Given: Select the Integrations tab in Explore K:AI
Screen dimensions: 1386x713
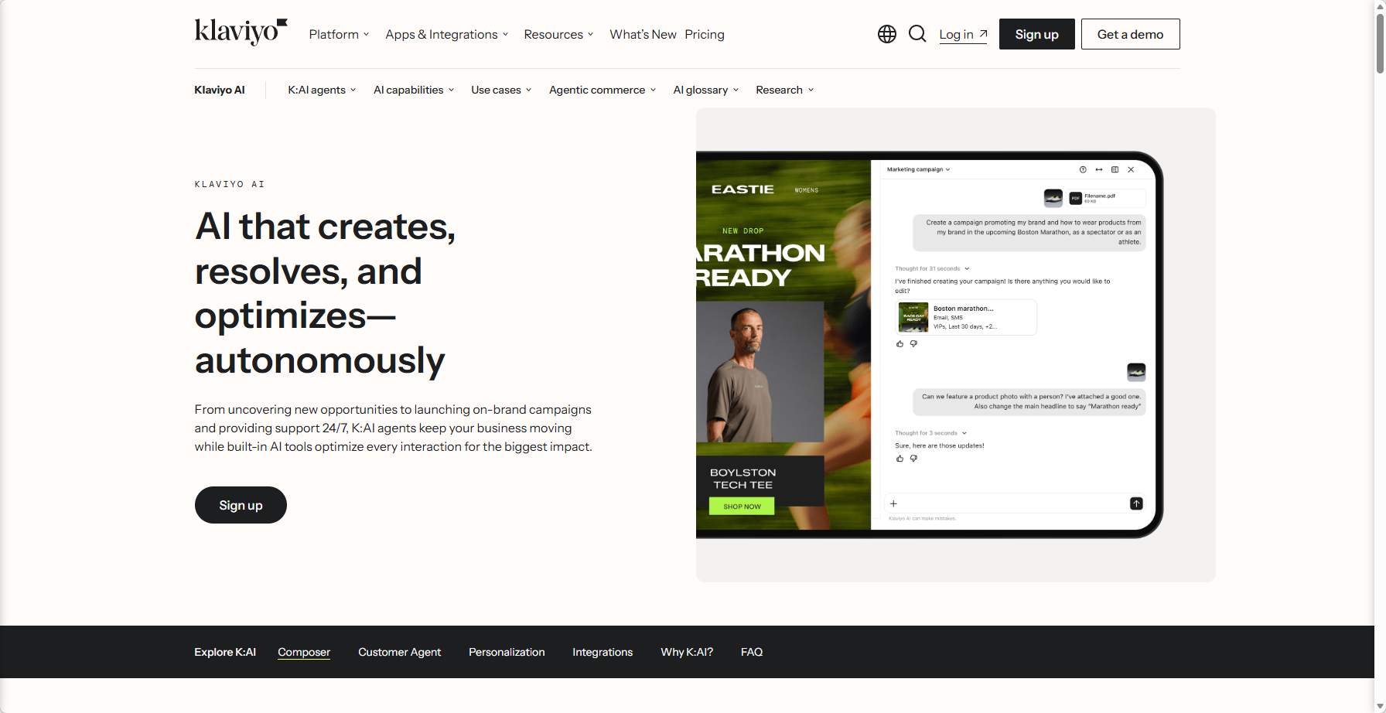Looking at the screenshot, I should coord(603,652).
